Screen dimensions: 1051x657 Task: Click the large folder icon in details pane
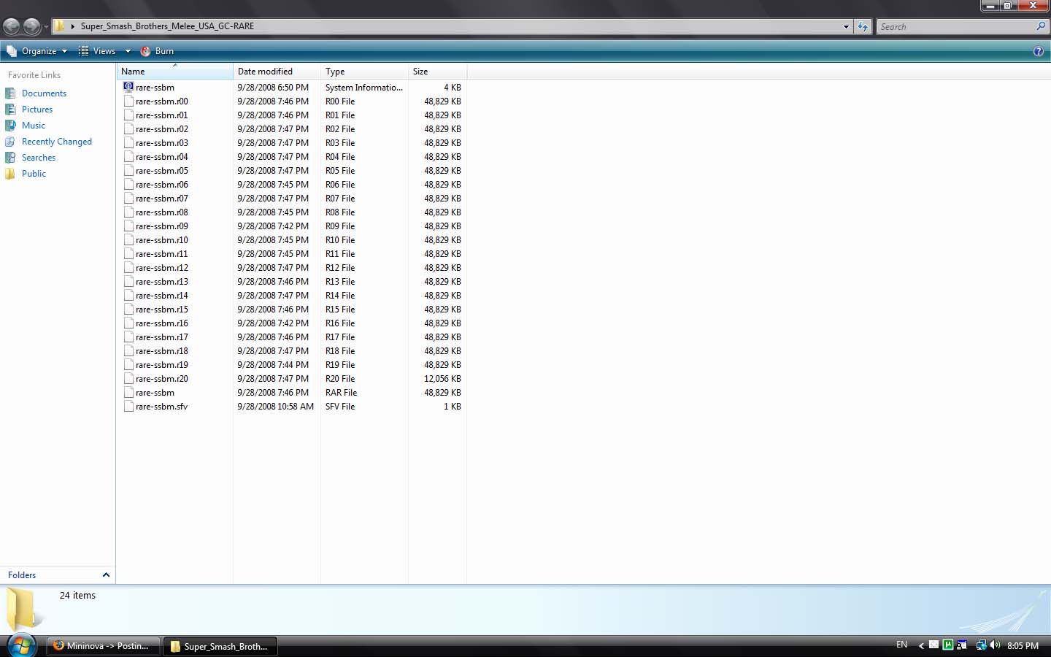click(x=23, y=608)
